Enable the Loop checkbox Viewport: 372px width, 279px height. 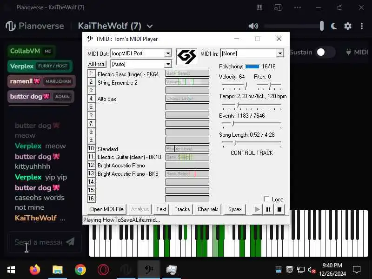pos(266,199)
